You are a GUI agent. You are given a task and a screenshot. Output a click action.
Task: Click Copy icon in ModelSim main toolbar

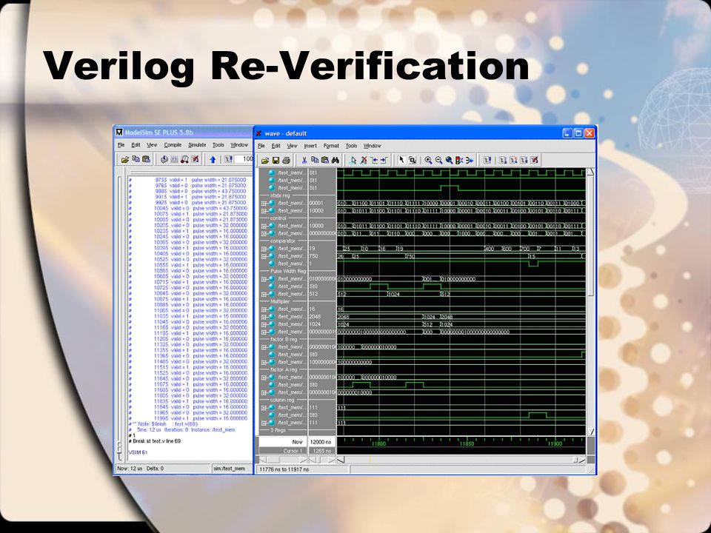click(x=136, y=160)
